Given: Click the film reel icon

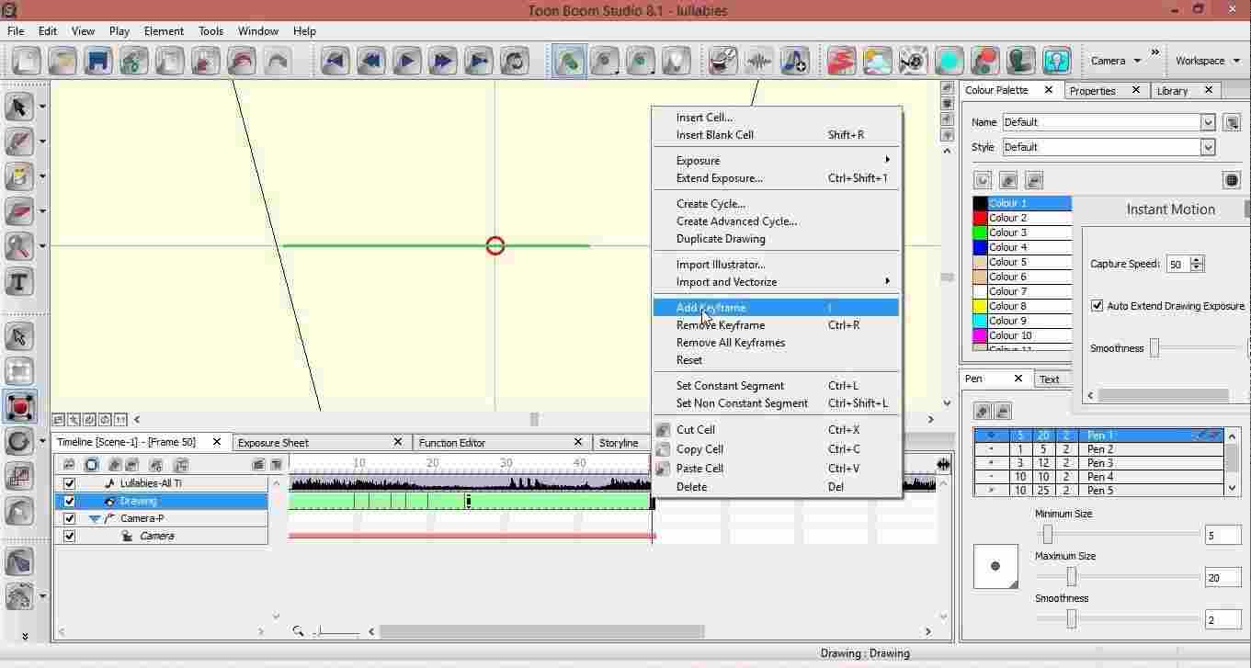Looking at the screenshot, I should [x=914, y=62].
